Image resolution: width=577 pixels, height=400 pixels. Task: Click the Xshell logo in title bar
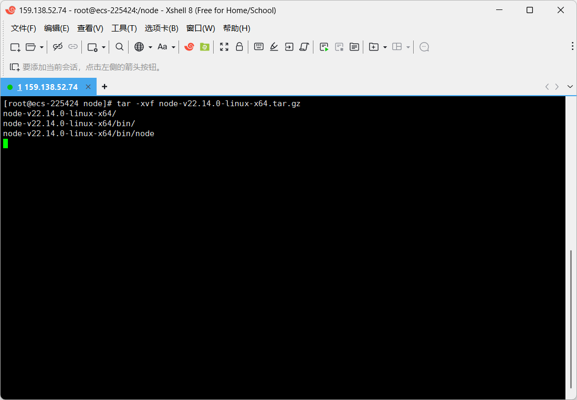(x=11, y=10)
